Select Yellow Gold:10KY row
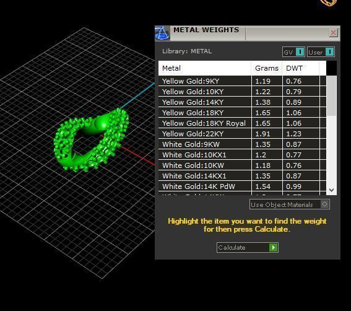Screen dimensions: 351x311 (242, 92)
